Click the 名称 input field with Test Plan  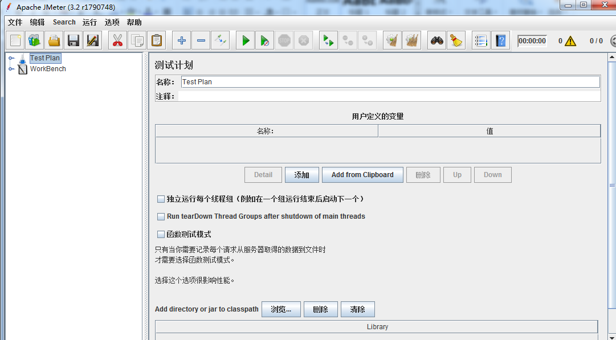(x=390, y=81)
